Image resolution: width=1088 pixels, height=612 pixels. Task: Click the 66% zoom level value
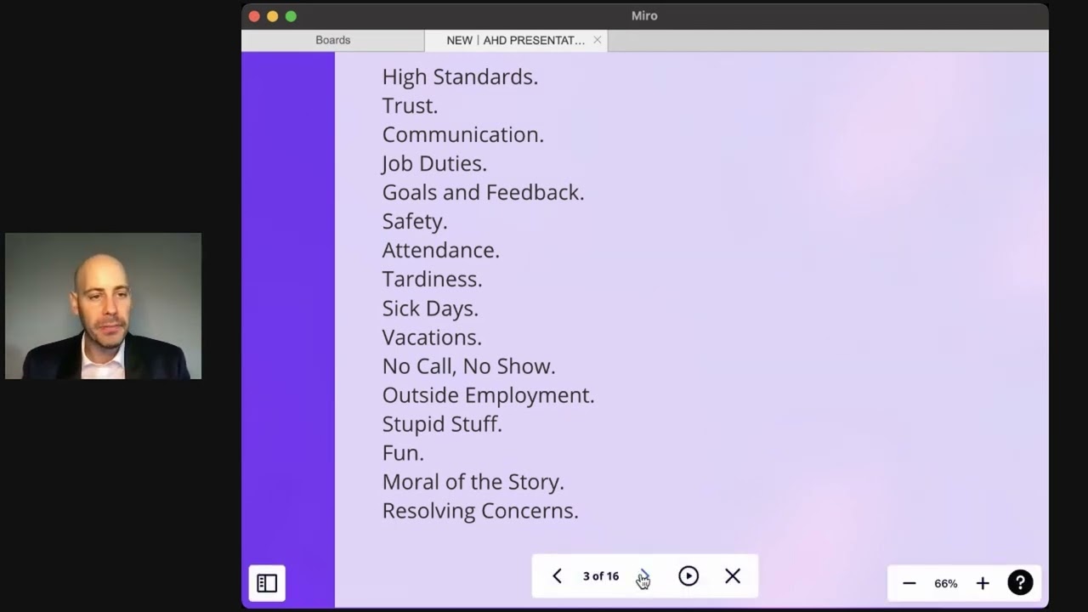pos(946,583)
